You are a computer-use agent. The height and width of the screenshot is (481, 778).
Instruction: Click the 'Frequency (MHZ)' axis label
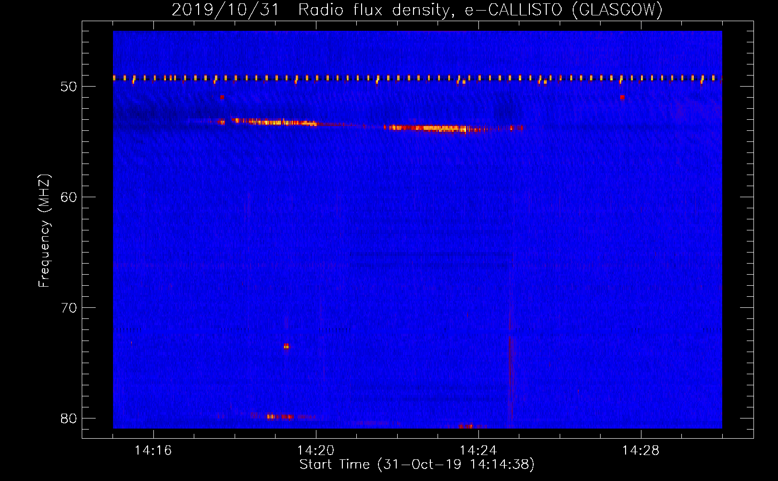click(44, 231)
